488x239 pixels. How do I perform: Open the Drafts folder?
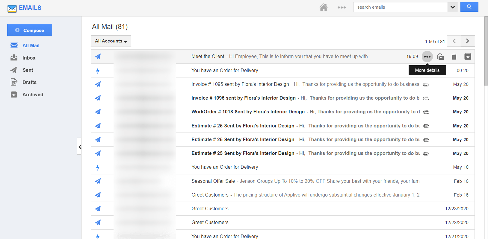coord(29,82)
